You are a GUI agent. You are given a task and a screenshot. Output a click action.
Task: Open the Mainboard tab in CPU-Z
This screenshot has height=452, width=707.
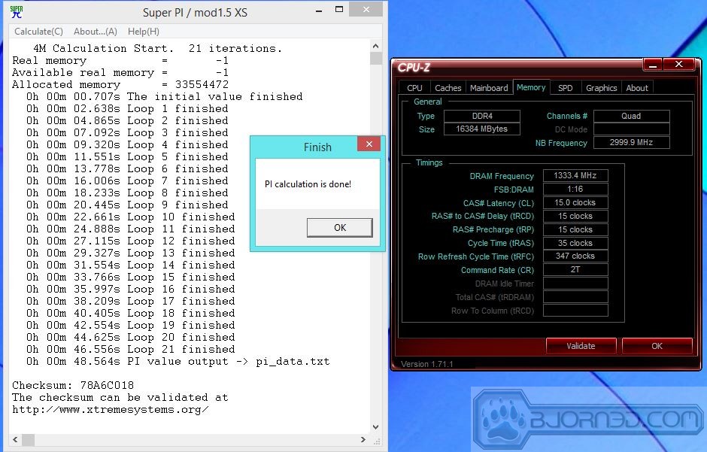tap(489, 88)
